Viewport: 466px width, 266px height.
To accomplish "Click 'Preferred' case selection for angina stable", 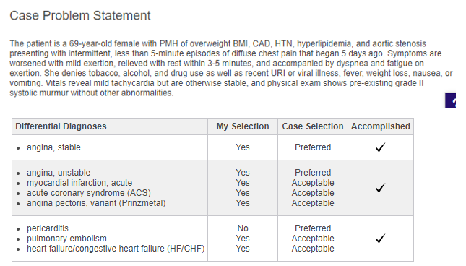I will tap(313, 147).
